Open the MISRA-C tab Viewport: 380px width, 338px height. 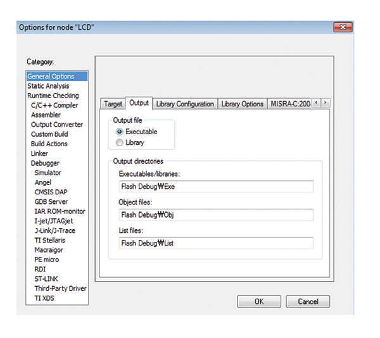[x=291, y=104]
